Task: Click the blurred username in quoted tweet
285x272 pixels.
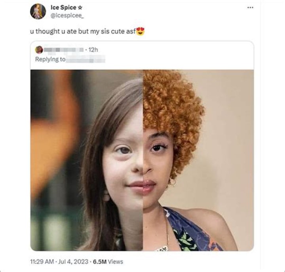Action: [x=64, y=50]
